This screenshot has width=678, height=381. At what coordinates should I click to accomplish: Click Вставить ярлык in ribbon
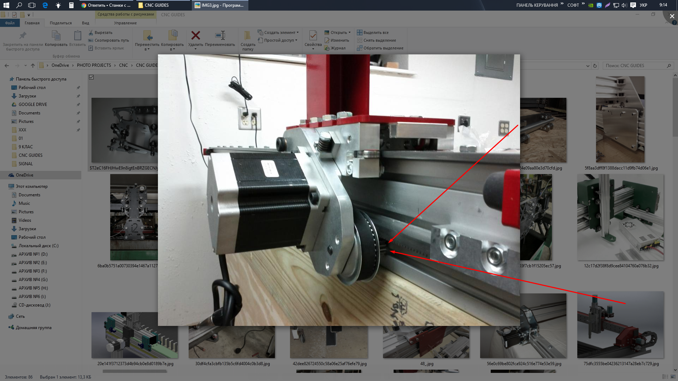[x=106, y=48]
